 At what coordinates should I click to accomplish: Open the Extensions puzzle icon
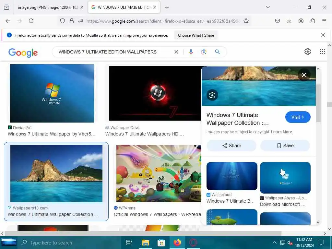coord(313,21)
